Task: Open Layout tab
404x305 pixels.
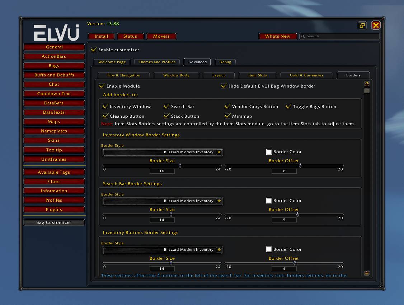Action: [x=219, y=75]
